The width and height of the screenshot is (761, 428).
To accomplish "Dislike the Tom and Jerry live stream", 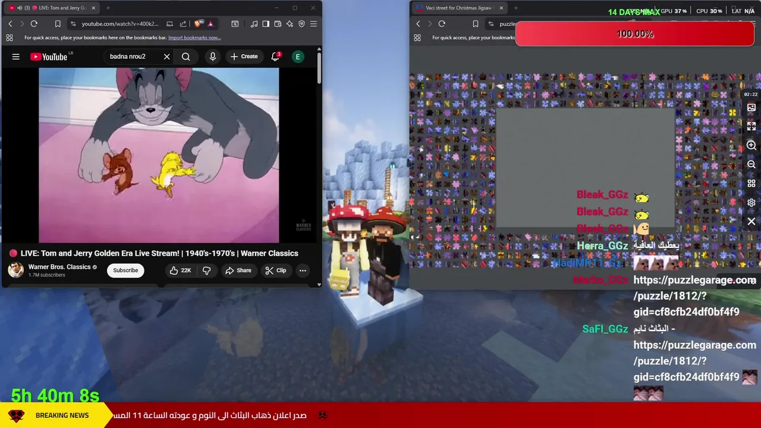I will click(x=207, y=270).
